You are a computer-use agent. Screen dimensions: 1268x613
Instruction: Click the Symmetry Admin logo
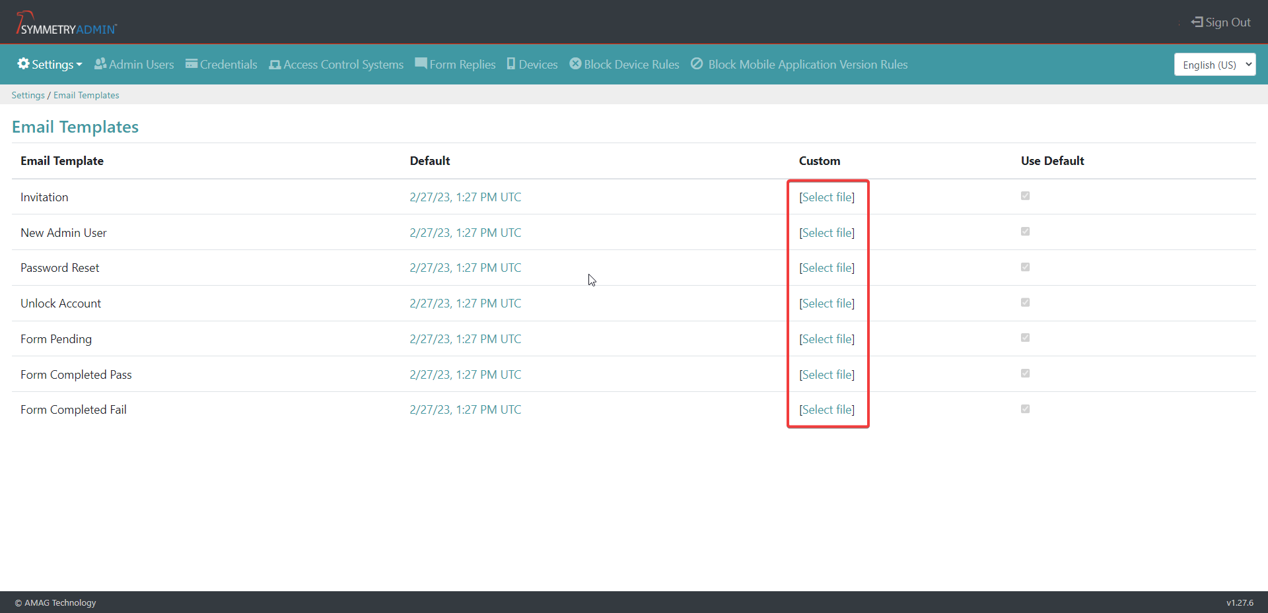click(66, 22)
